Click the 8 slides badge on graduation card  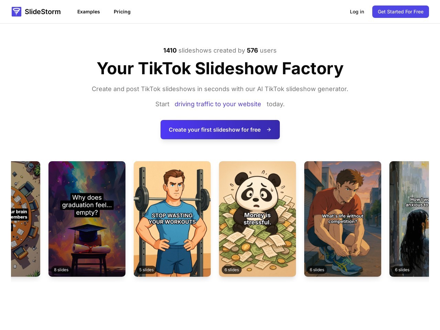point(61,270)
